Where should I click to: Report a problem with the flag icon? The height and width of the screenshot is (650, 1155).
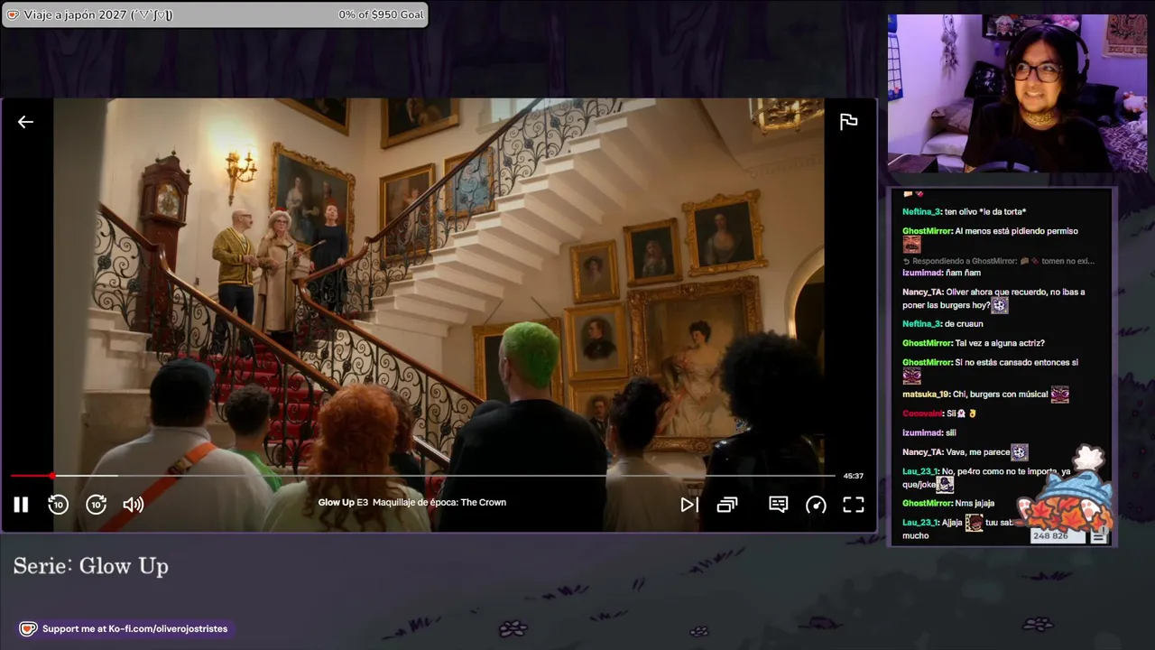point(848,122)
